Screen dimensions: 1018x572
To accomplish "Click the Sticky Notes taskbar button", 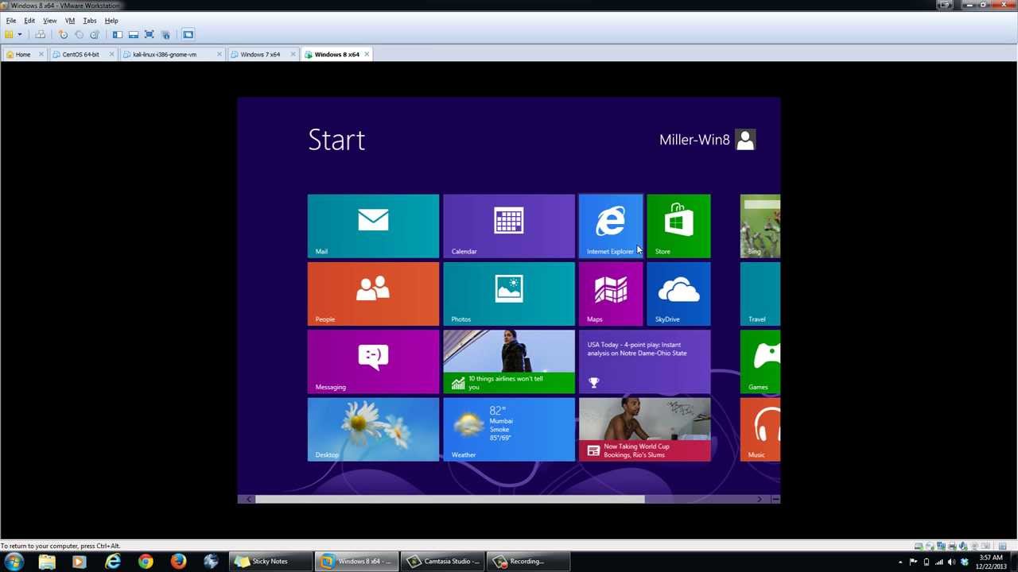I will (x=270, y=561).
